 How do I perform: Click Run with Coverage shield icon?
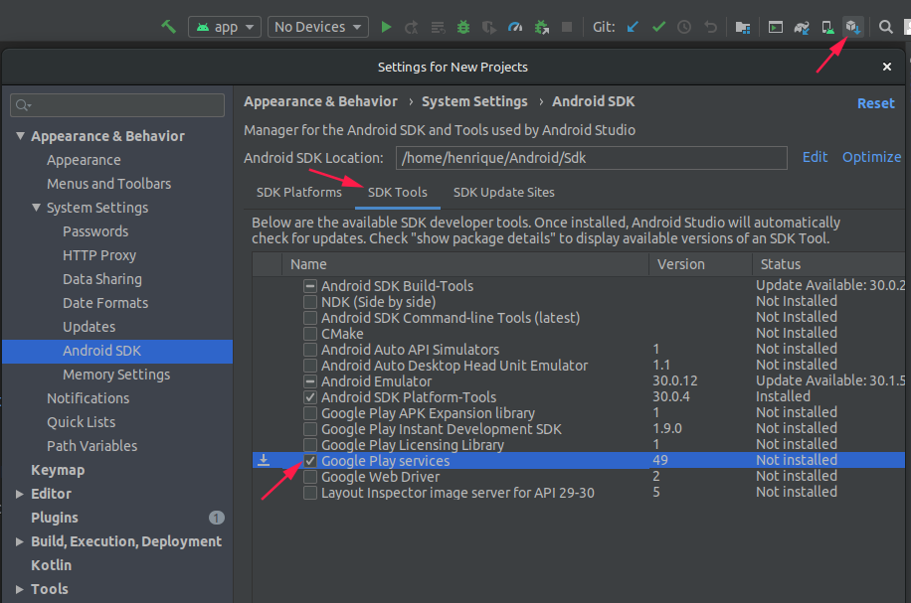489,27
